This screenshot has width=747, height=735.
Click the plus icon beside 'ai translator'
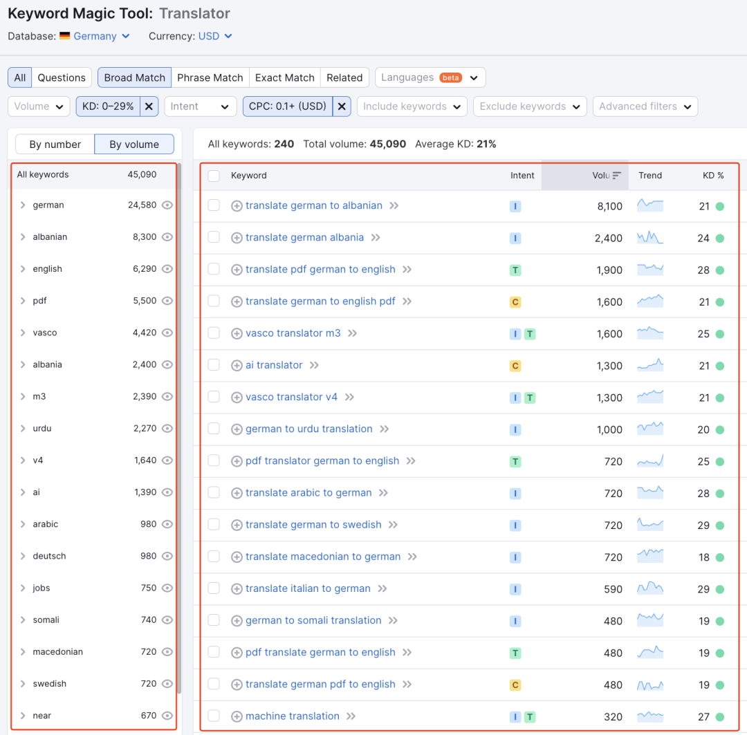(237, 365)
